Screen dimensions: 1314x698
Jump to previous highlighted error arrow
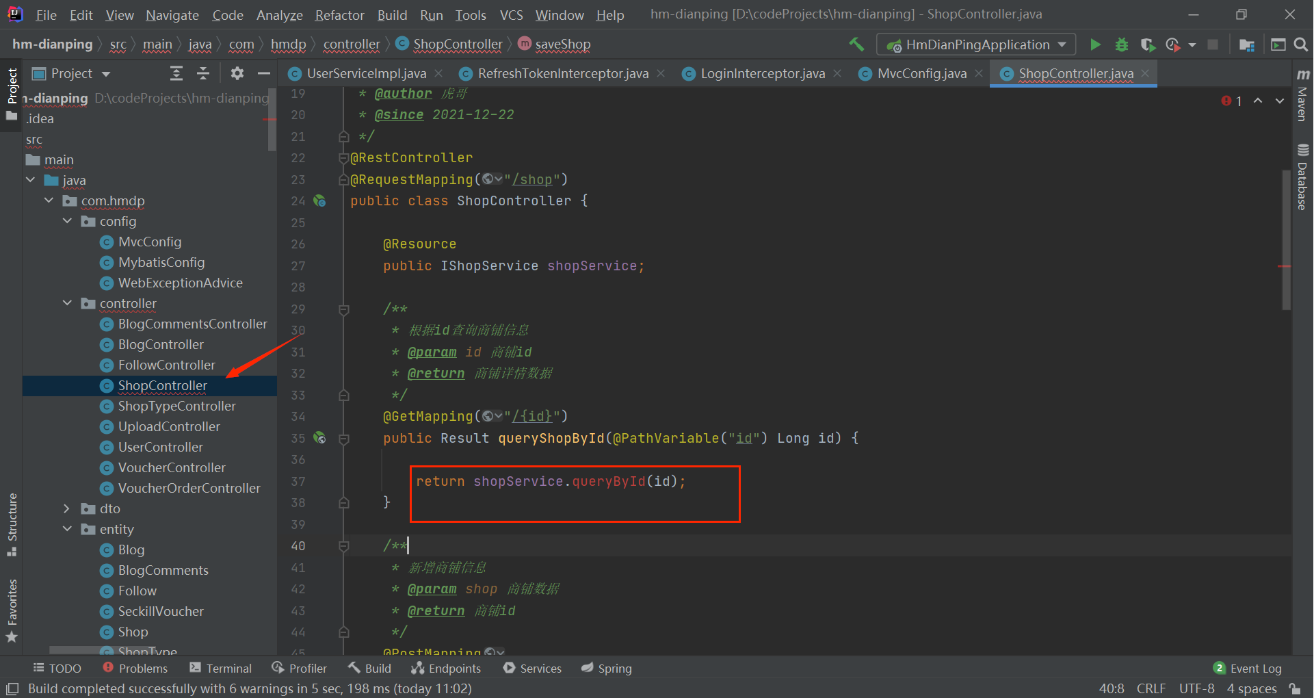(1258, 101)
